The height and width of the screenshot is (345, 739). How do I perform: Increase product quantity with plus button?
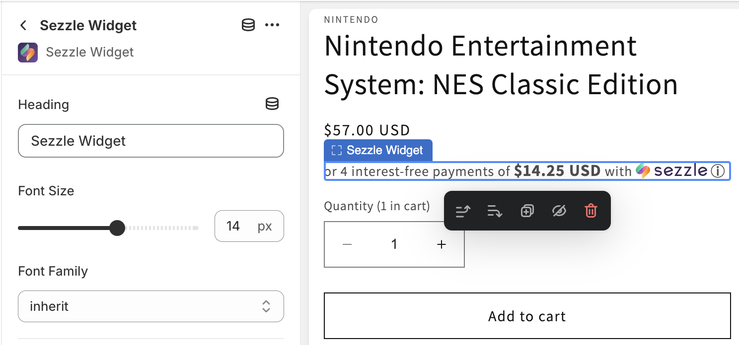441,244
